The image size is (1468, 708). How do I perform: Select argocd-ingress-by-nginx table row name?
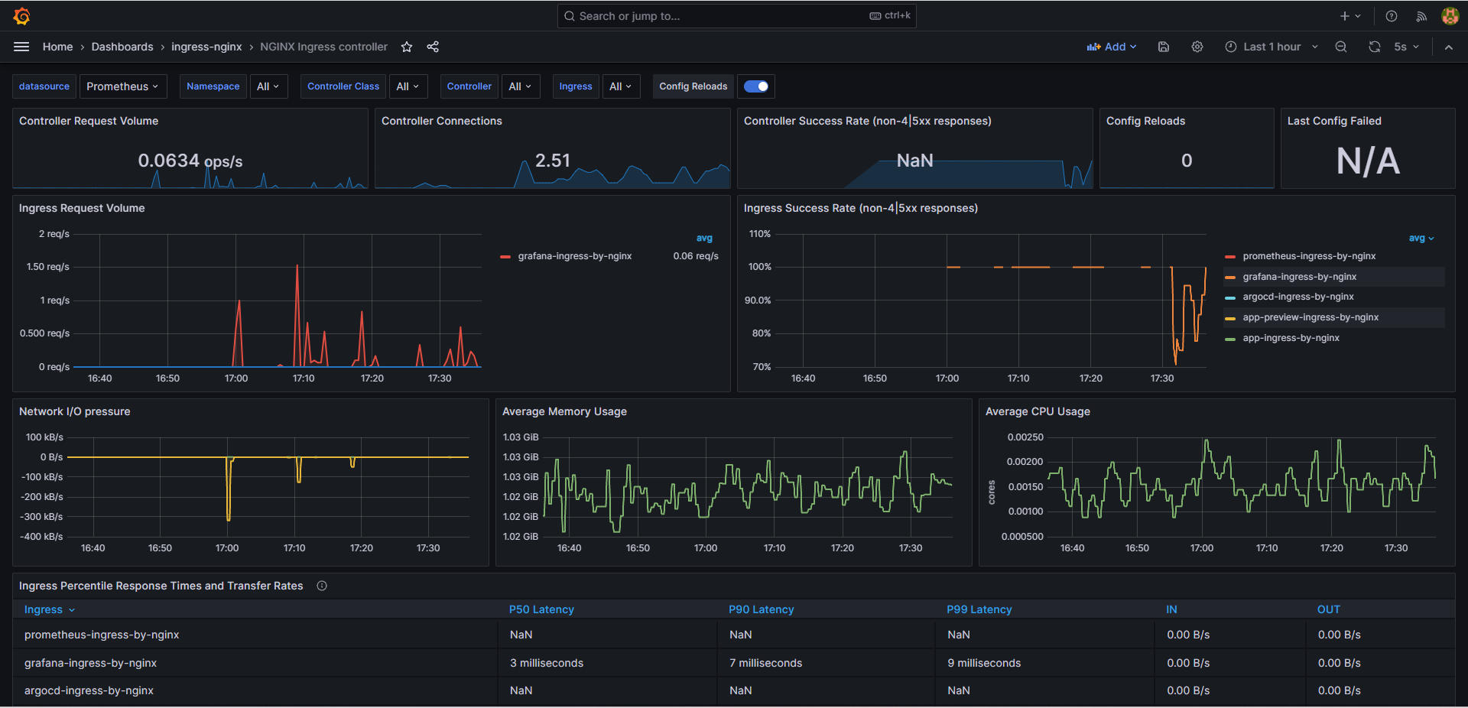89,690
